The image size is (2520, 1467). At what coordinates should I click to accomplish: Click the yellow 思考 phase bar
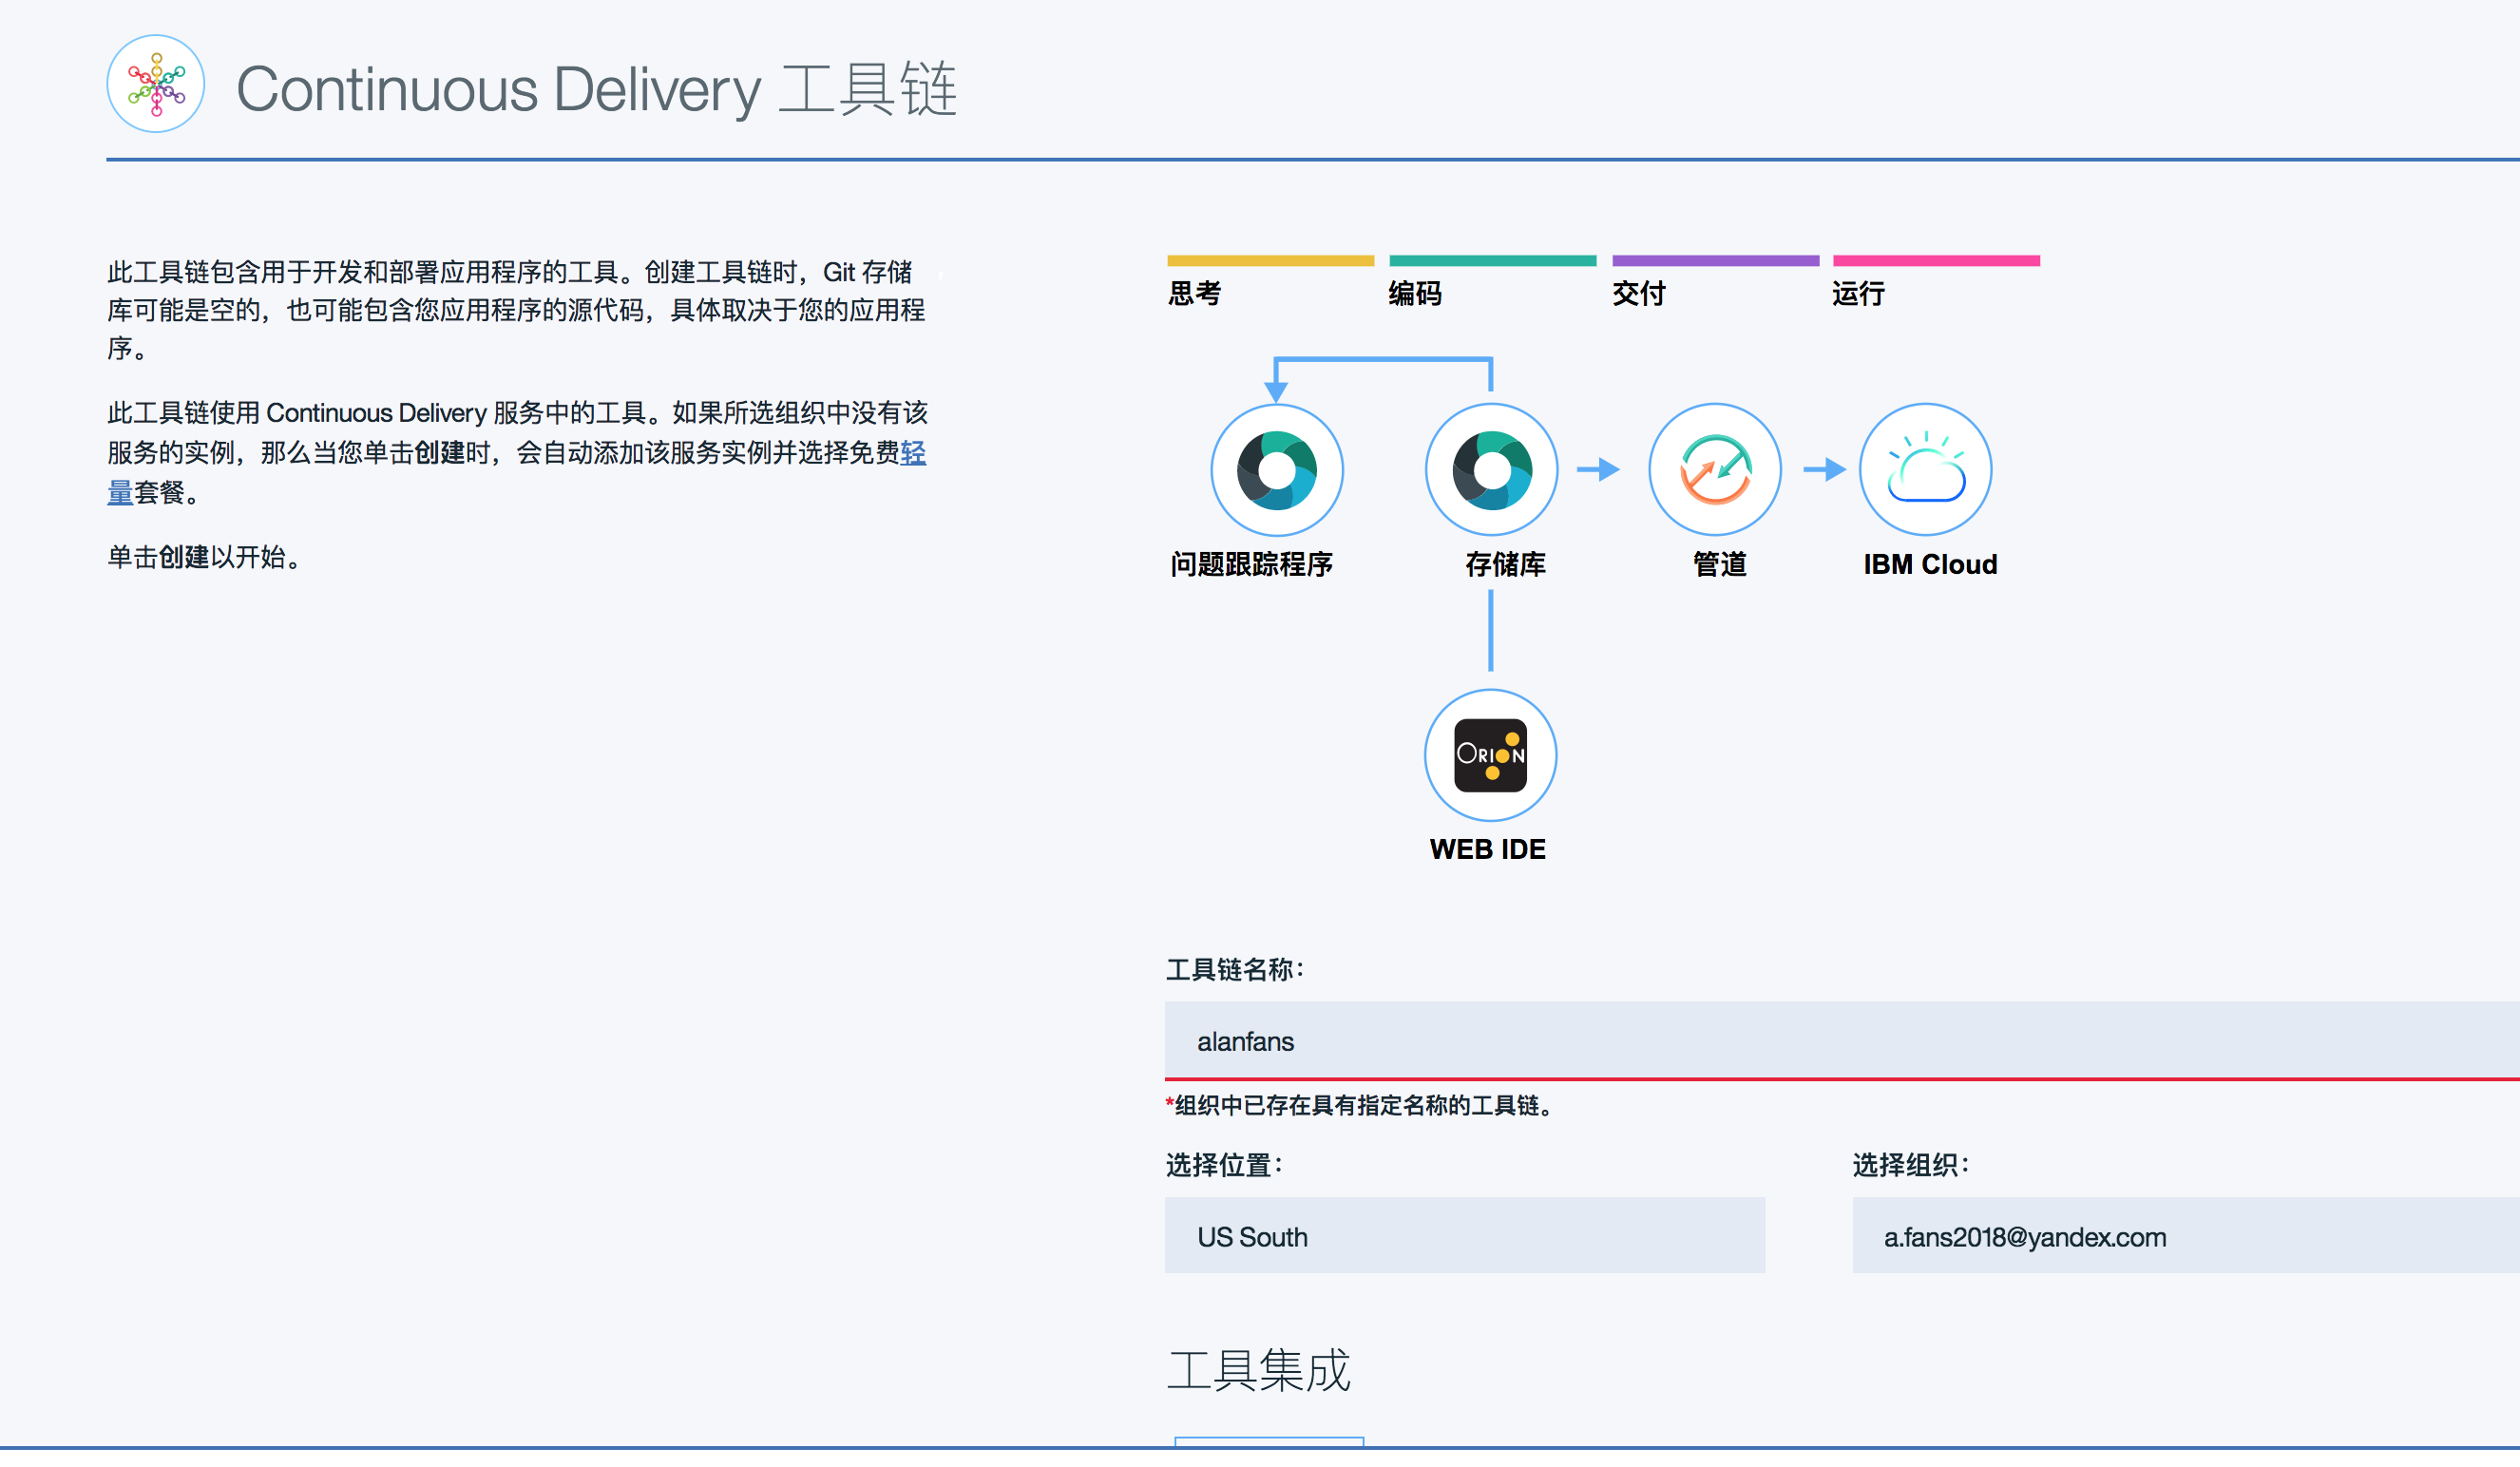[x=1270, y=261]
